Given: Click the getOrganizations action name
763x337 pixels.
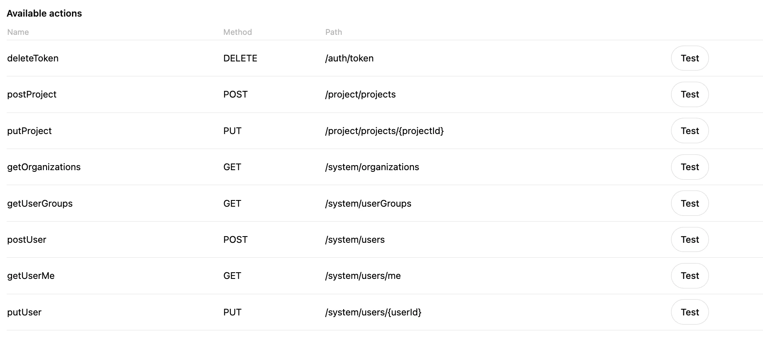Looking at the screenshot, I should [44, 167].
